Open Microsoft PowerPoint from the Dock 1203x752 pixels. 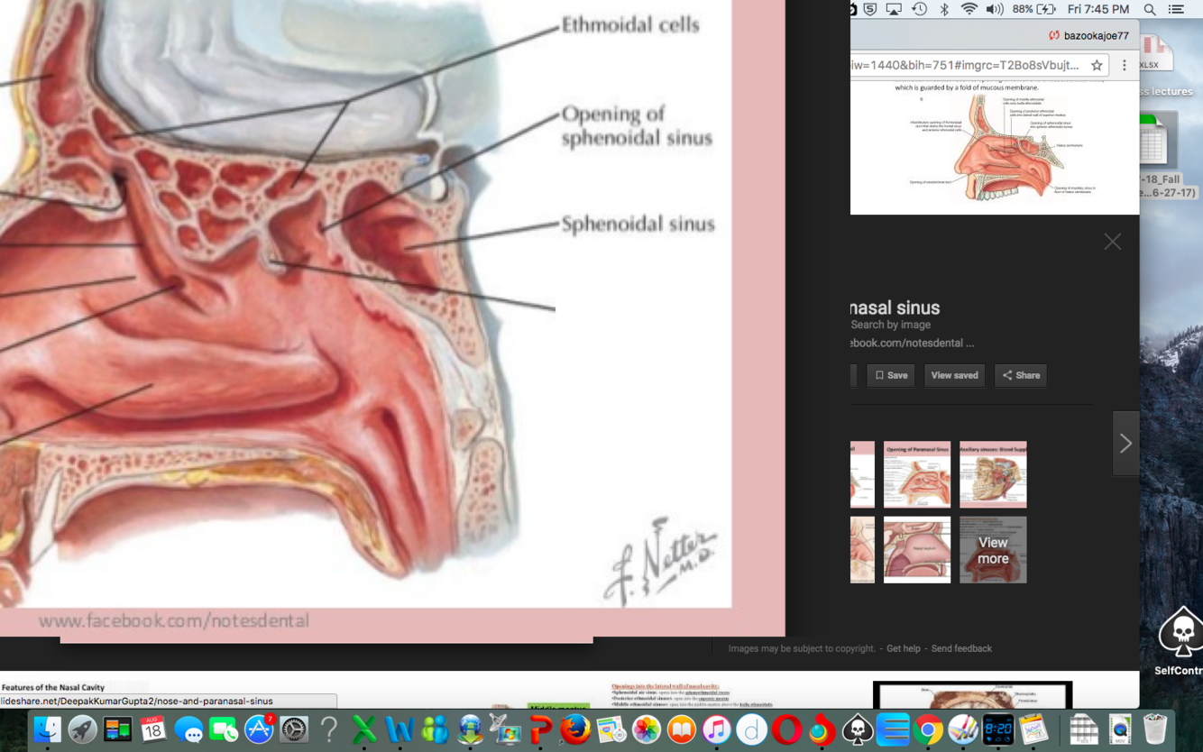pos(540,729)
